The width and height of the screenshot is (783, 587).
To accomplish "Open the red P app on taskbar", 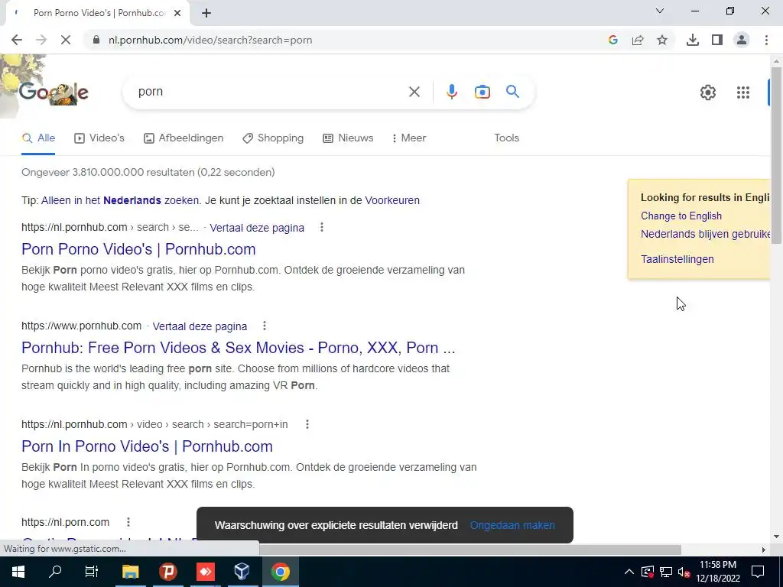I will [x=167, y=572].
